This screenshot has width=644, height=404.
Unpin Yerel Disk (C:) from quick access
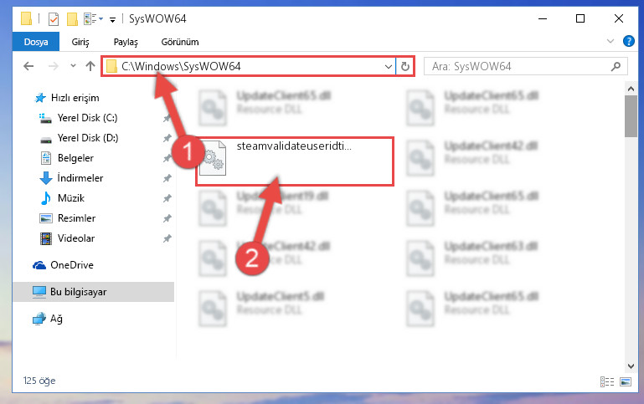point(167,118)
